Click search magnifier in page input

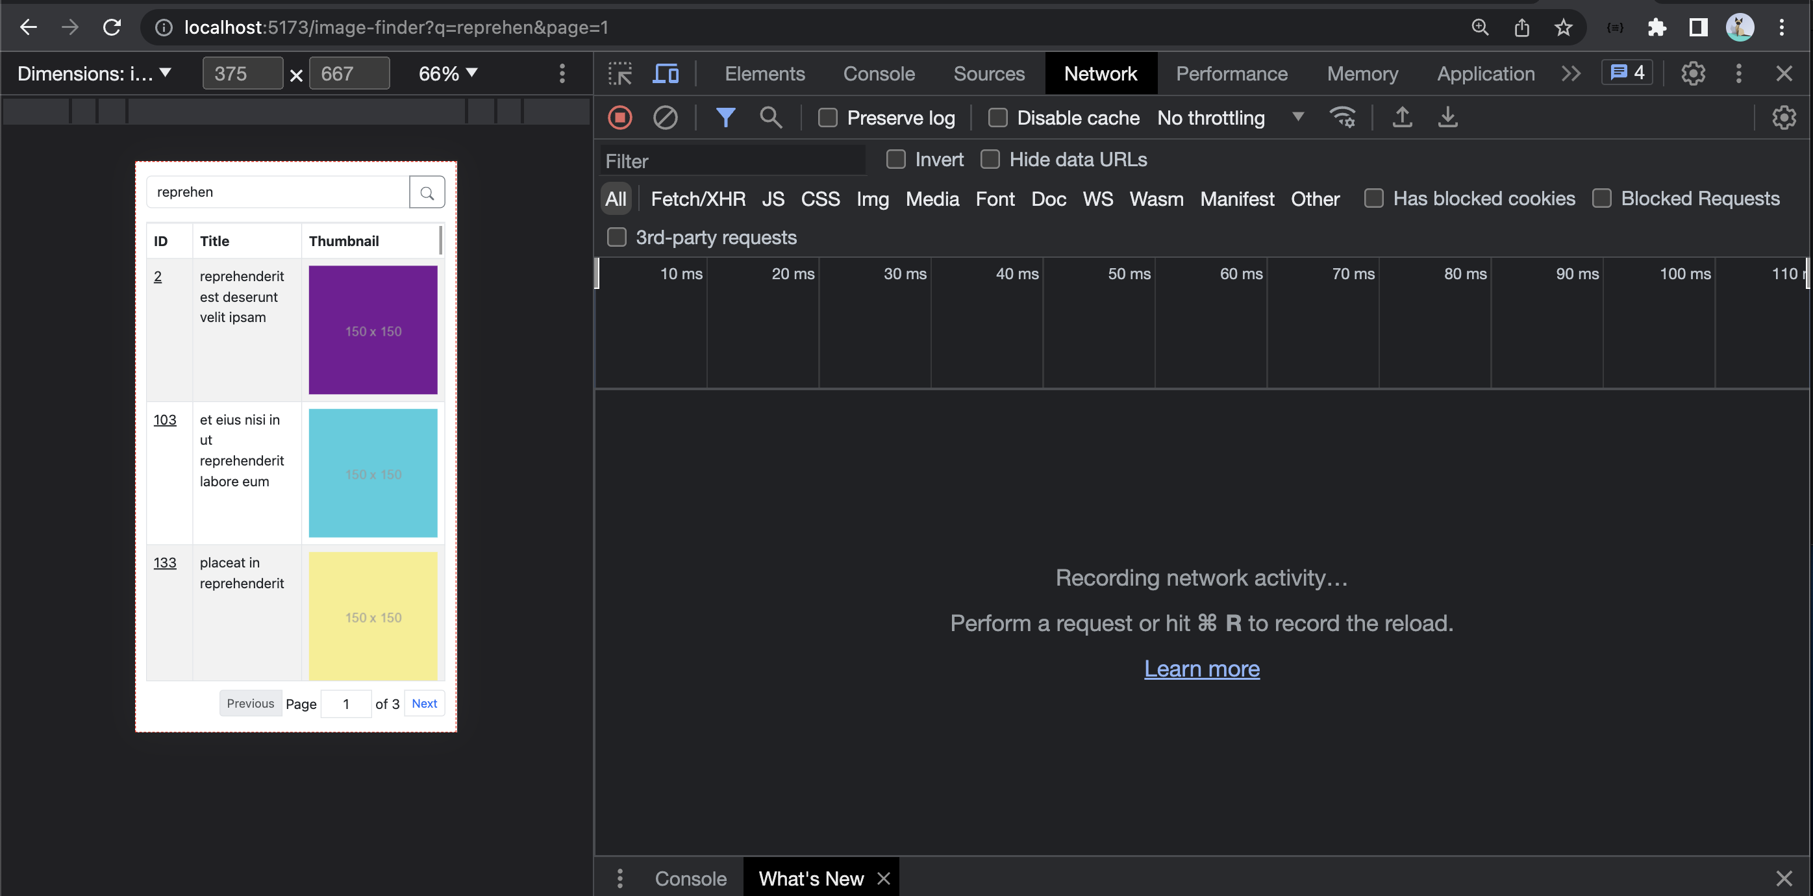point(427,192)
